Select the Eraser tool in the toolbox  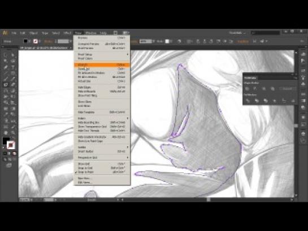click(x=13, y=85)
